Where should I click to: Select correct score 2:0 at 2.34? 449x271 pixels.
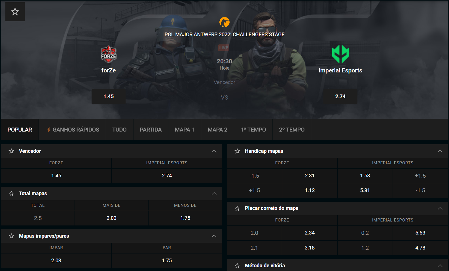[310, 233]
